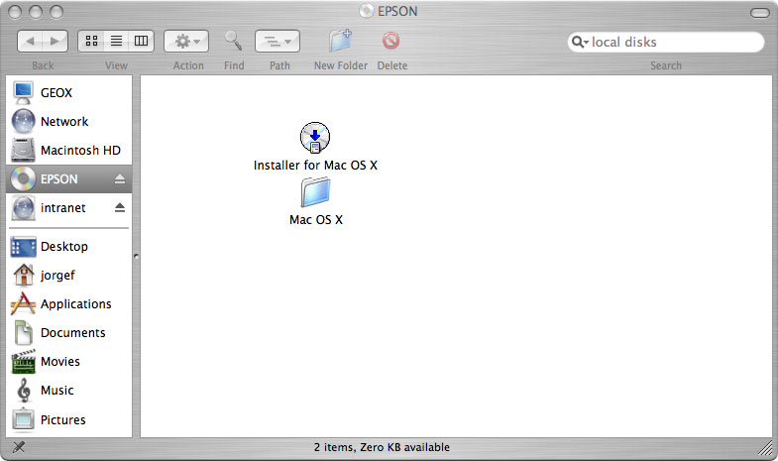Click the toolbar toggle pill button
The image size is (778, 461).
(759, 13)
